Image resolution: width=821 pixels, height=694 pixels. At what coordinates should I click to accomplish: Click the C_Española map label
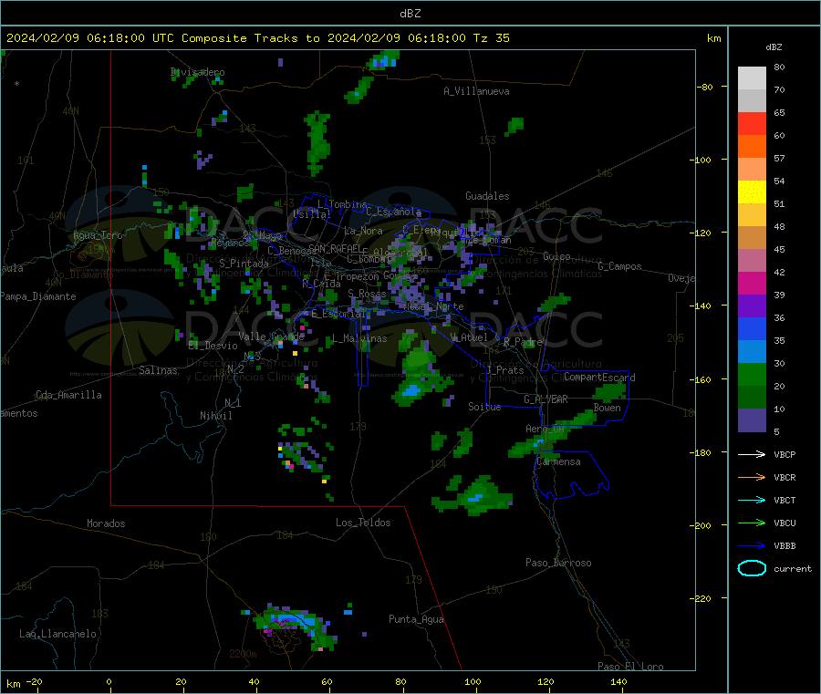point(393,212)
